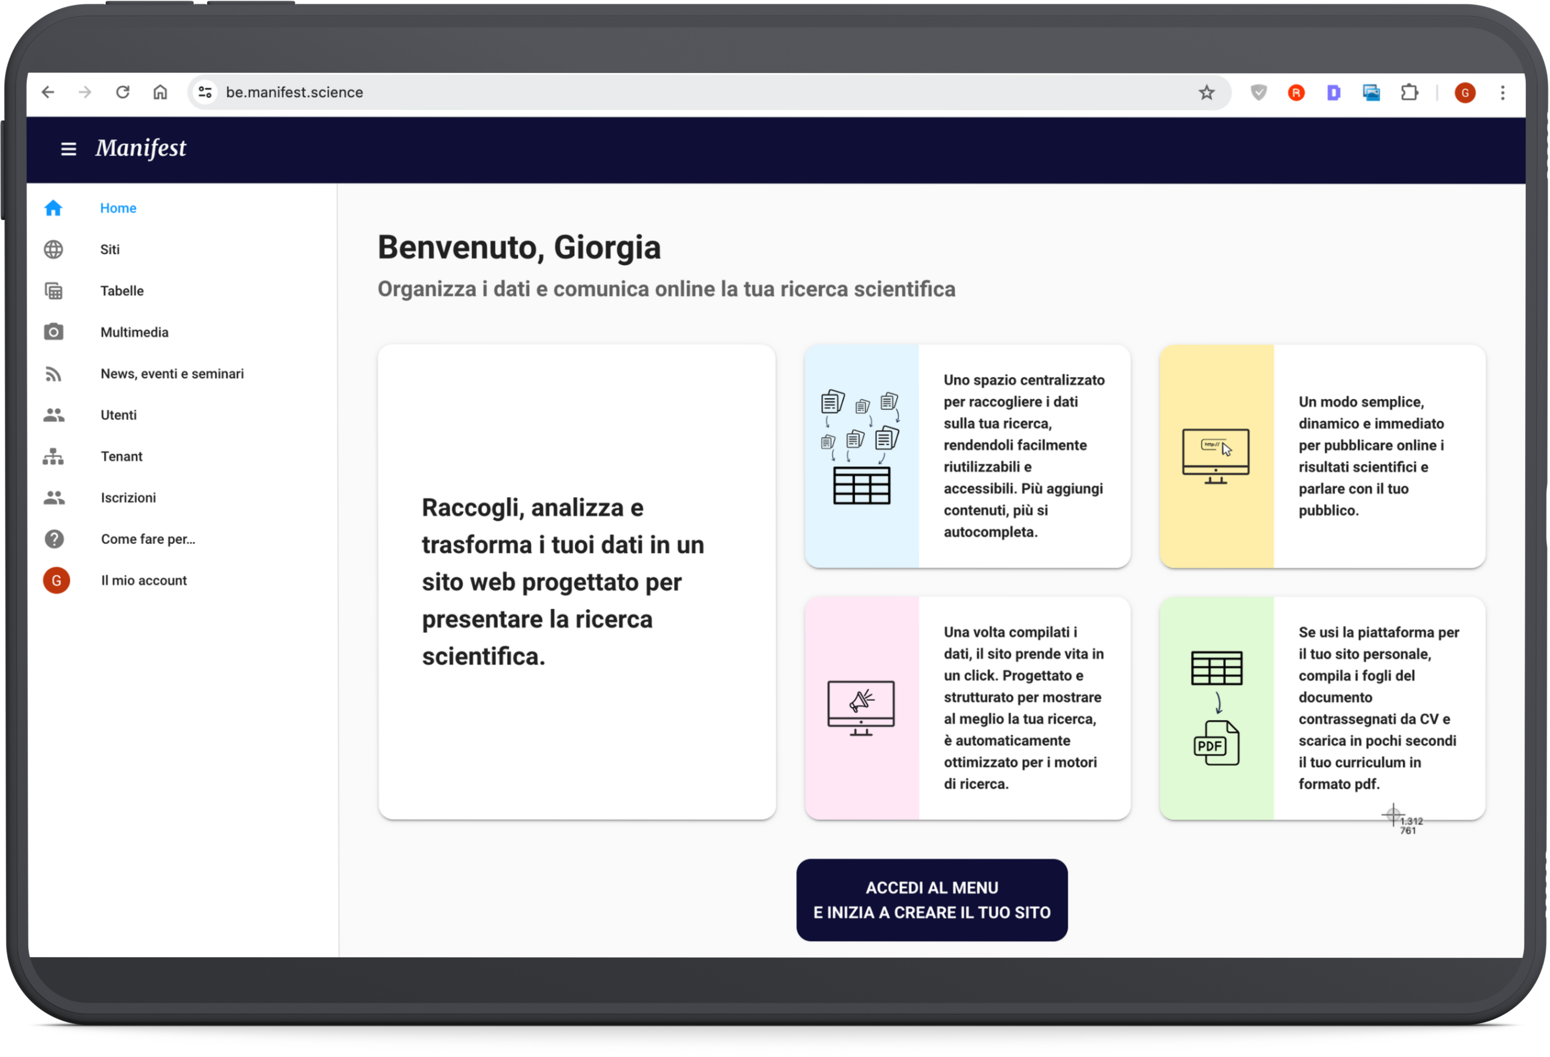Click the Multimedia camera icon
This screenshot has height=1057, width=1550.
pyautogui.click(x=53, y=332)
